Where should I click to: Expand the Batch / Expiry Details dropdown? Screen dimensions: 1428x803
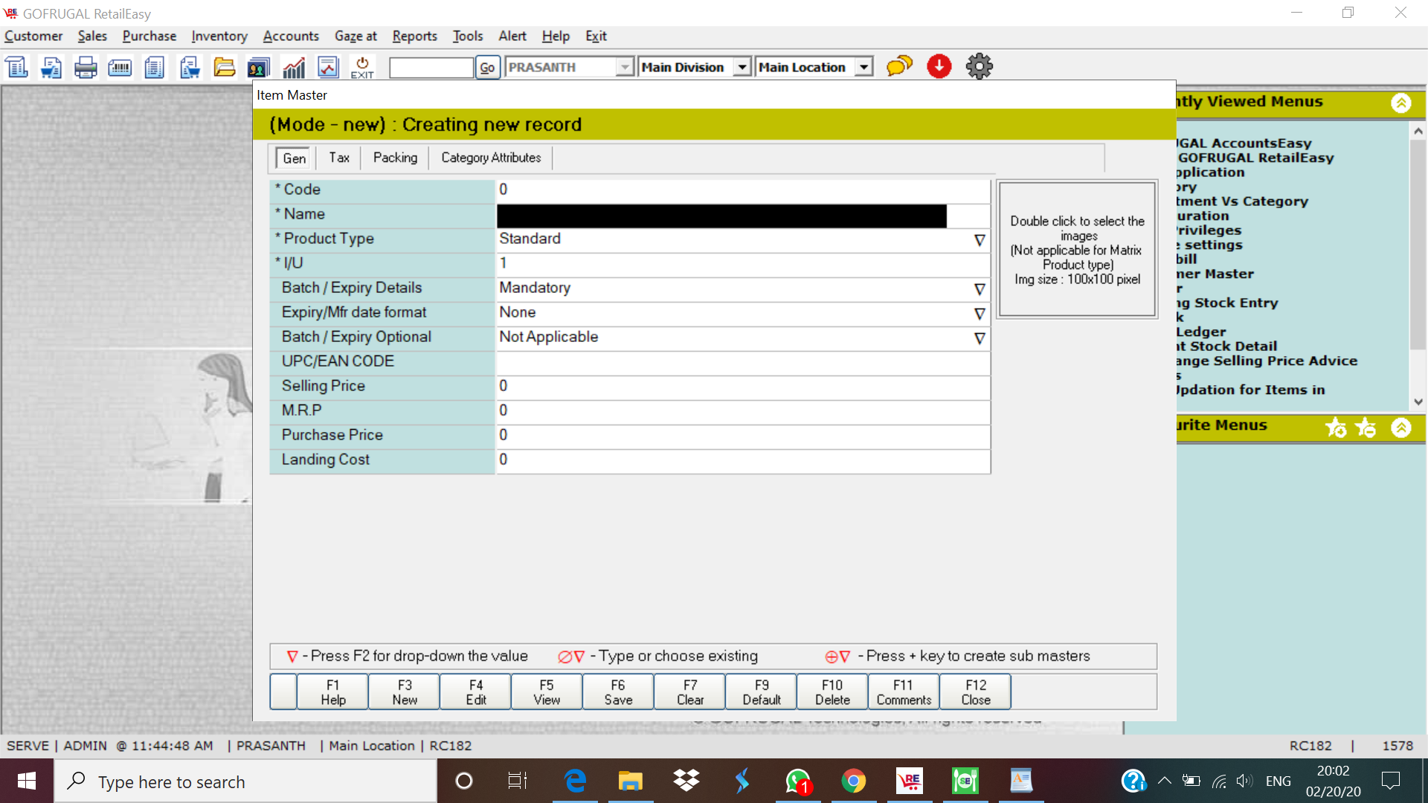pyautogui.click(x=980, y=288)
